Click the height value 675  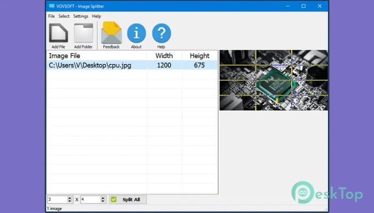tap(199, 65)
